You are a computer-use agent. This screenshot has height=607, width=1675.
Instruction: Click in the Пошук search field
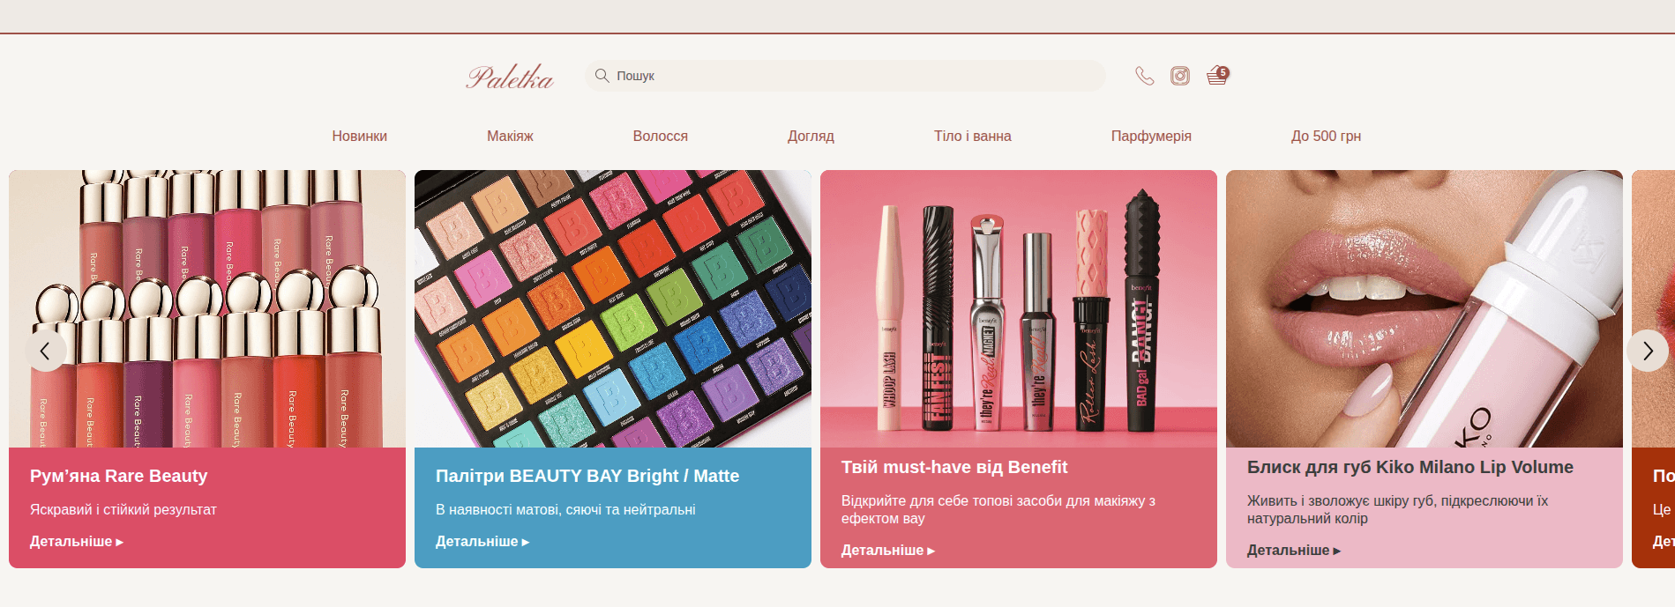(845, 76)
